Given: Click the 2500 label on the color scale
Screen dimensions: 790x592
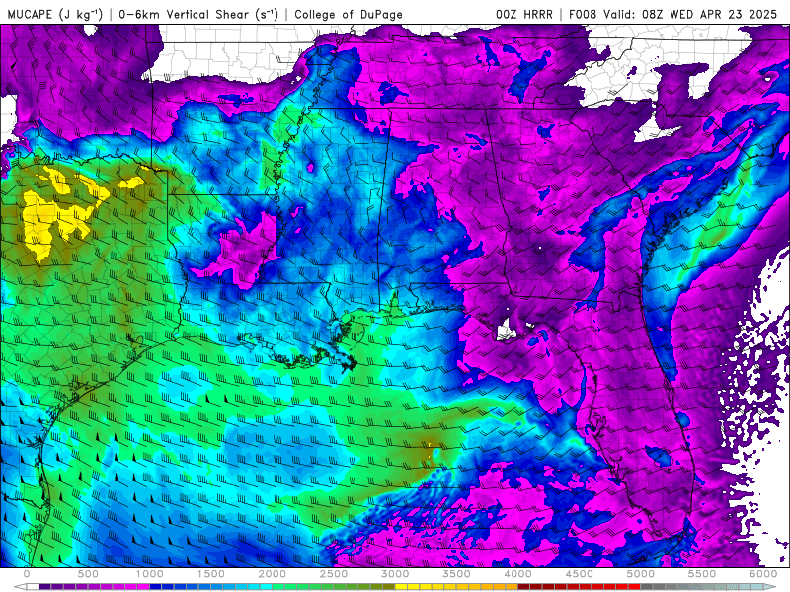Looking at the screenshot, I should click(334, 574).
